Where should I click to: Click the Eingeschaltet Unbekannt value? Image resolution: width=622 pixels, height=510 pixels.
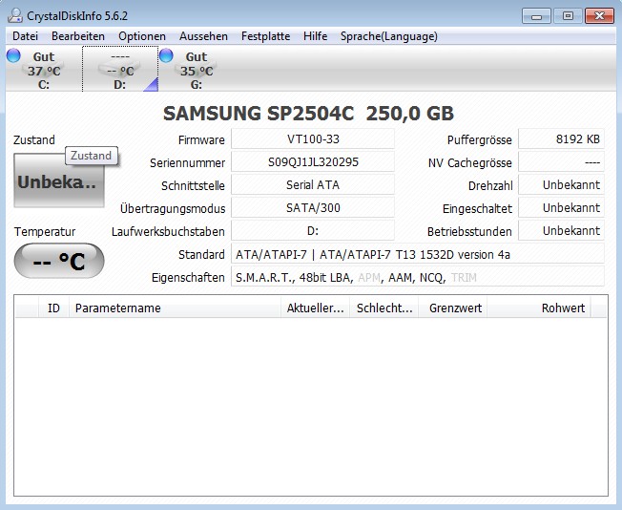pos(561,208)
